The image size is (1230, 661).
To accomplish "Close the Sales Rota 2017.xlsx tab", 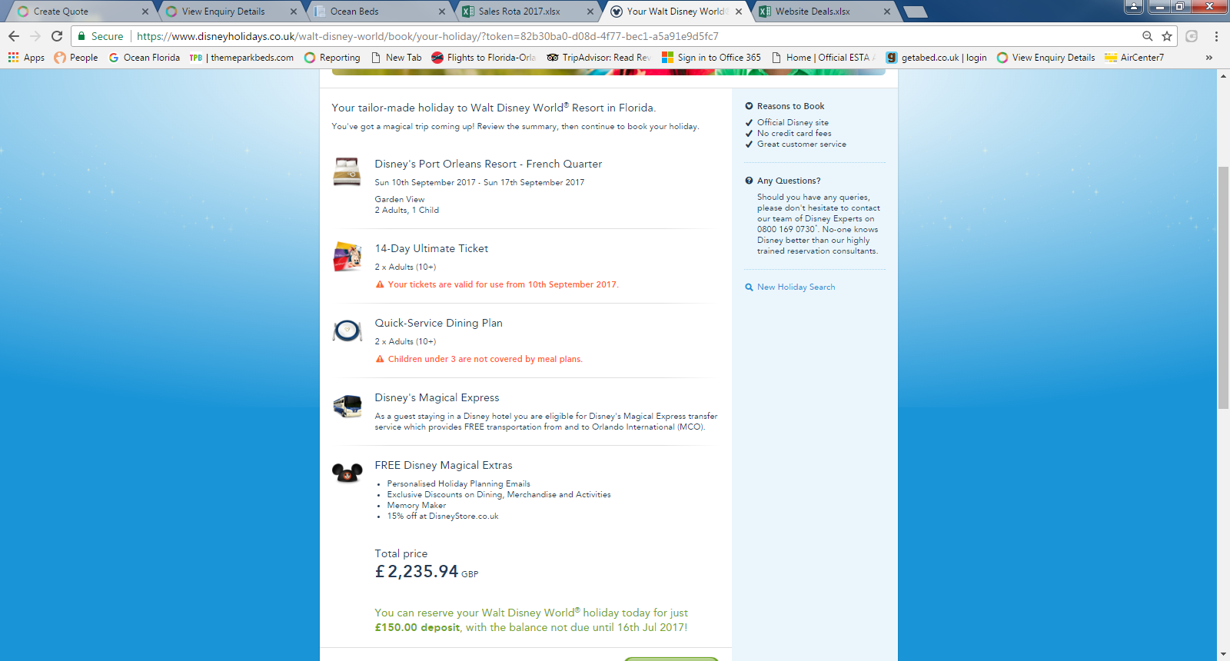I will coord(590,12).
